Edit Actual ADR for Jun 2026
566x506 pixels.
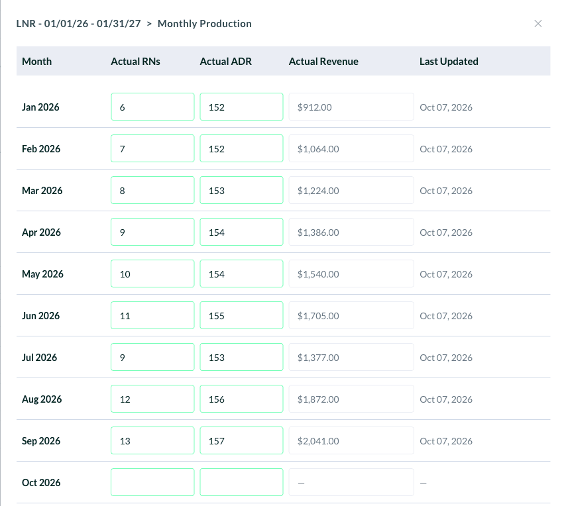[241, 315]
